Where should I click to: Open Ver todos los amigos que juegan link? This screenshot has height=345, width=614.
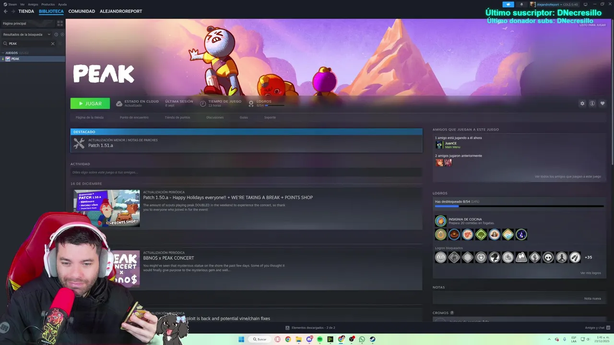coord(567,176)
